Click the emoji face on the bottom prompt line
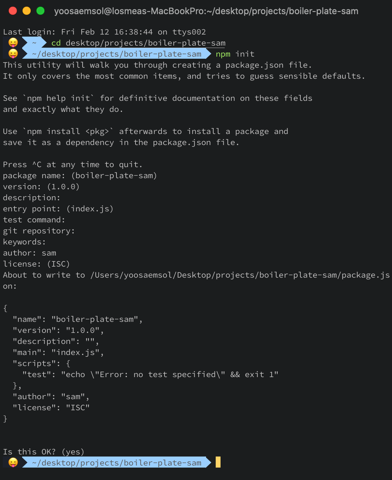Screen dimensions: 392x480 [13, 463]
